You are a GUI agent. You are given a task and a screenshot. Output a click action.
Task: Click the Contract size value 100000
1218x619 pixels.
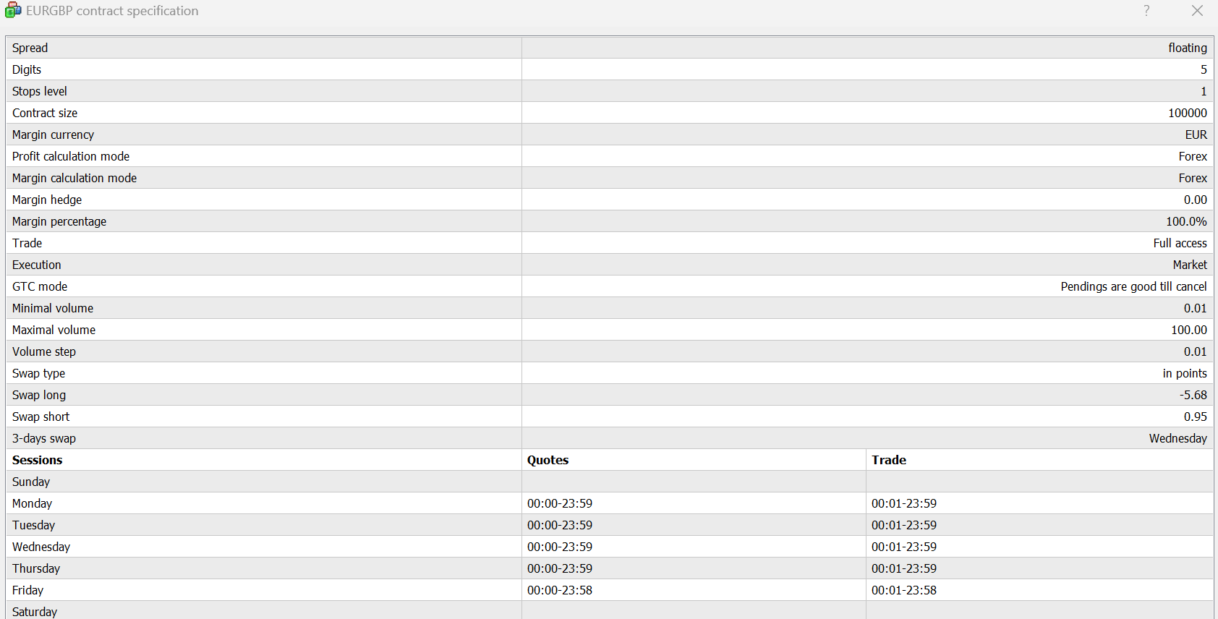1187,113
